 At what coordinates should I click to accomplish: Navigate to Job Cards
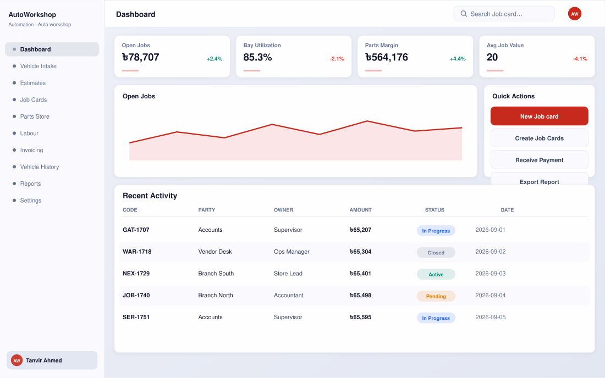point(52,99)
